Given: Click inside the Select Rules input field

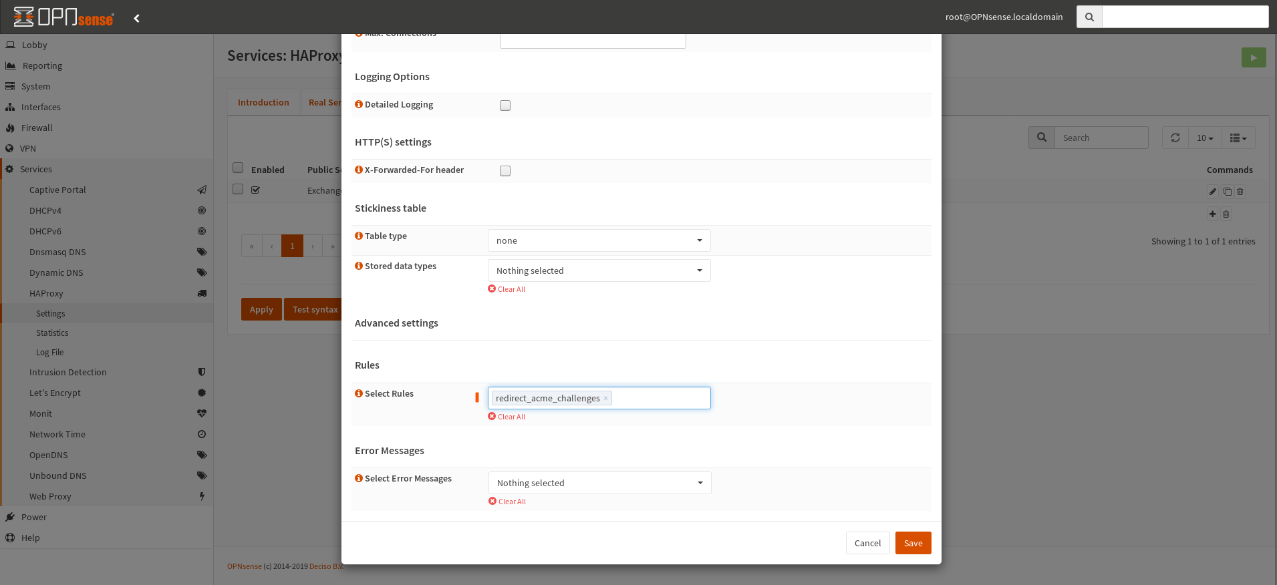Looking at the screenshot, I should pos(660,398).
